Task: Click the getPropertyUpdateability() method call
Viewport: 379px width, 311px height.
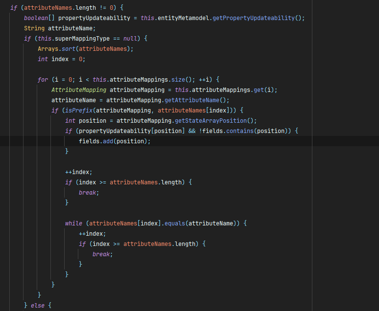Action: click(257, 18)
